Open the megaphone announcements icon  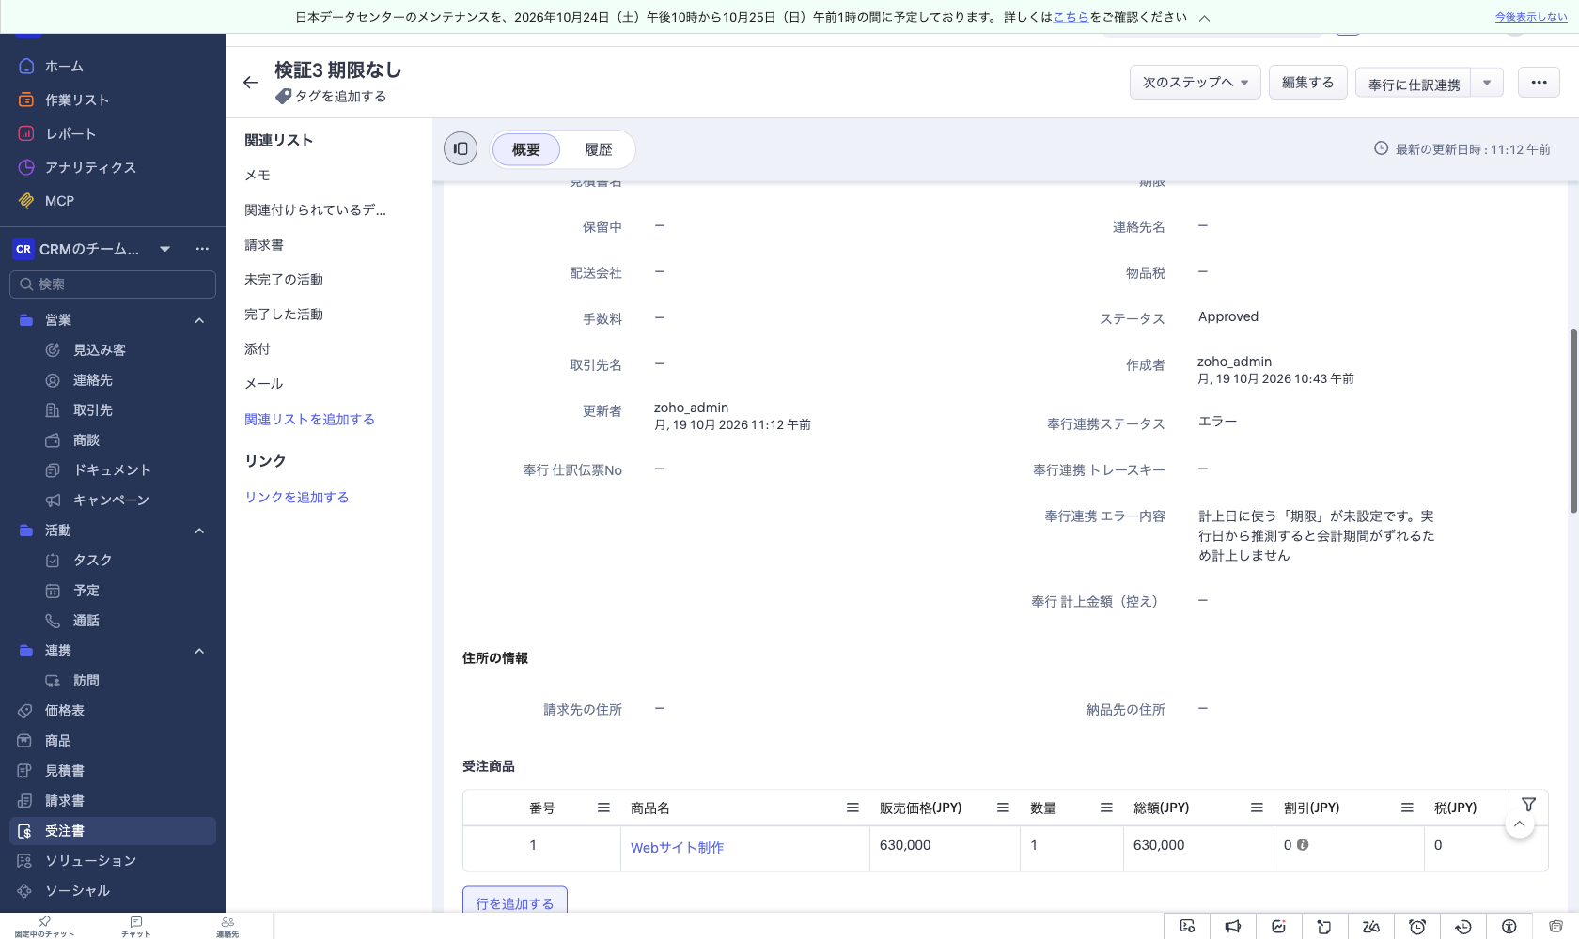1233,926
